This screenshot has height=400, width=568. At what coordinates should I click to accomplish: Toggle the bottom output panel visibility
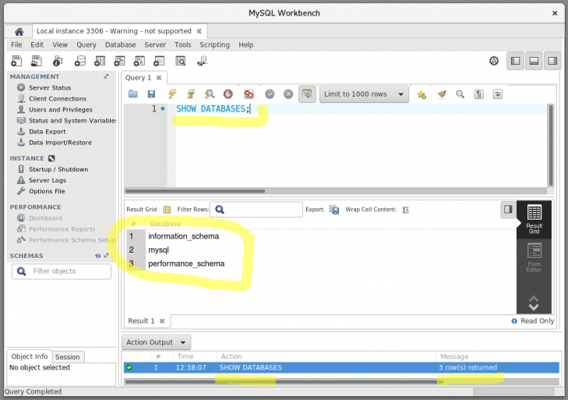[534, 61]
